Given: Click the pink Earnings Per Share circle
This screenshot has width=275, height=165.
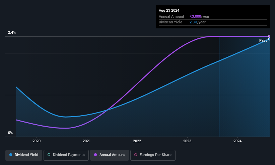Looking at the screenshot, I should (x=136, y=155).
